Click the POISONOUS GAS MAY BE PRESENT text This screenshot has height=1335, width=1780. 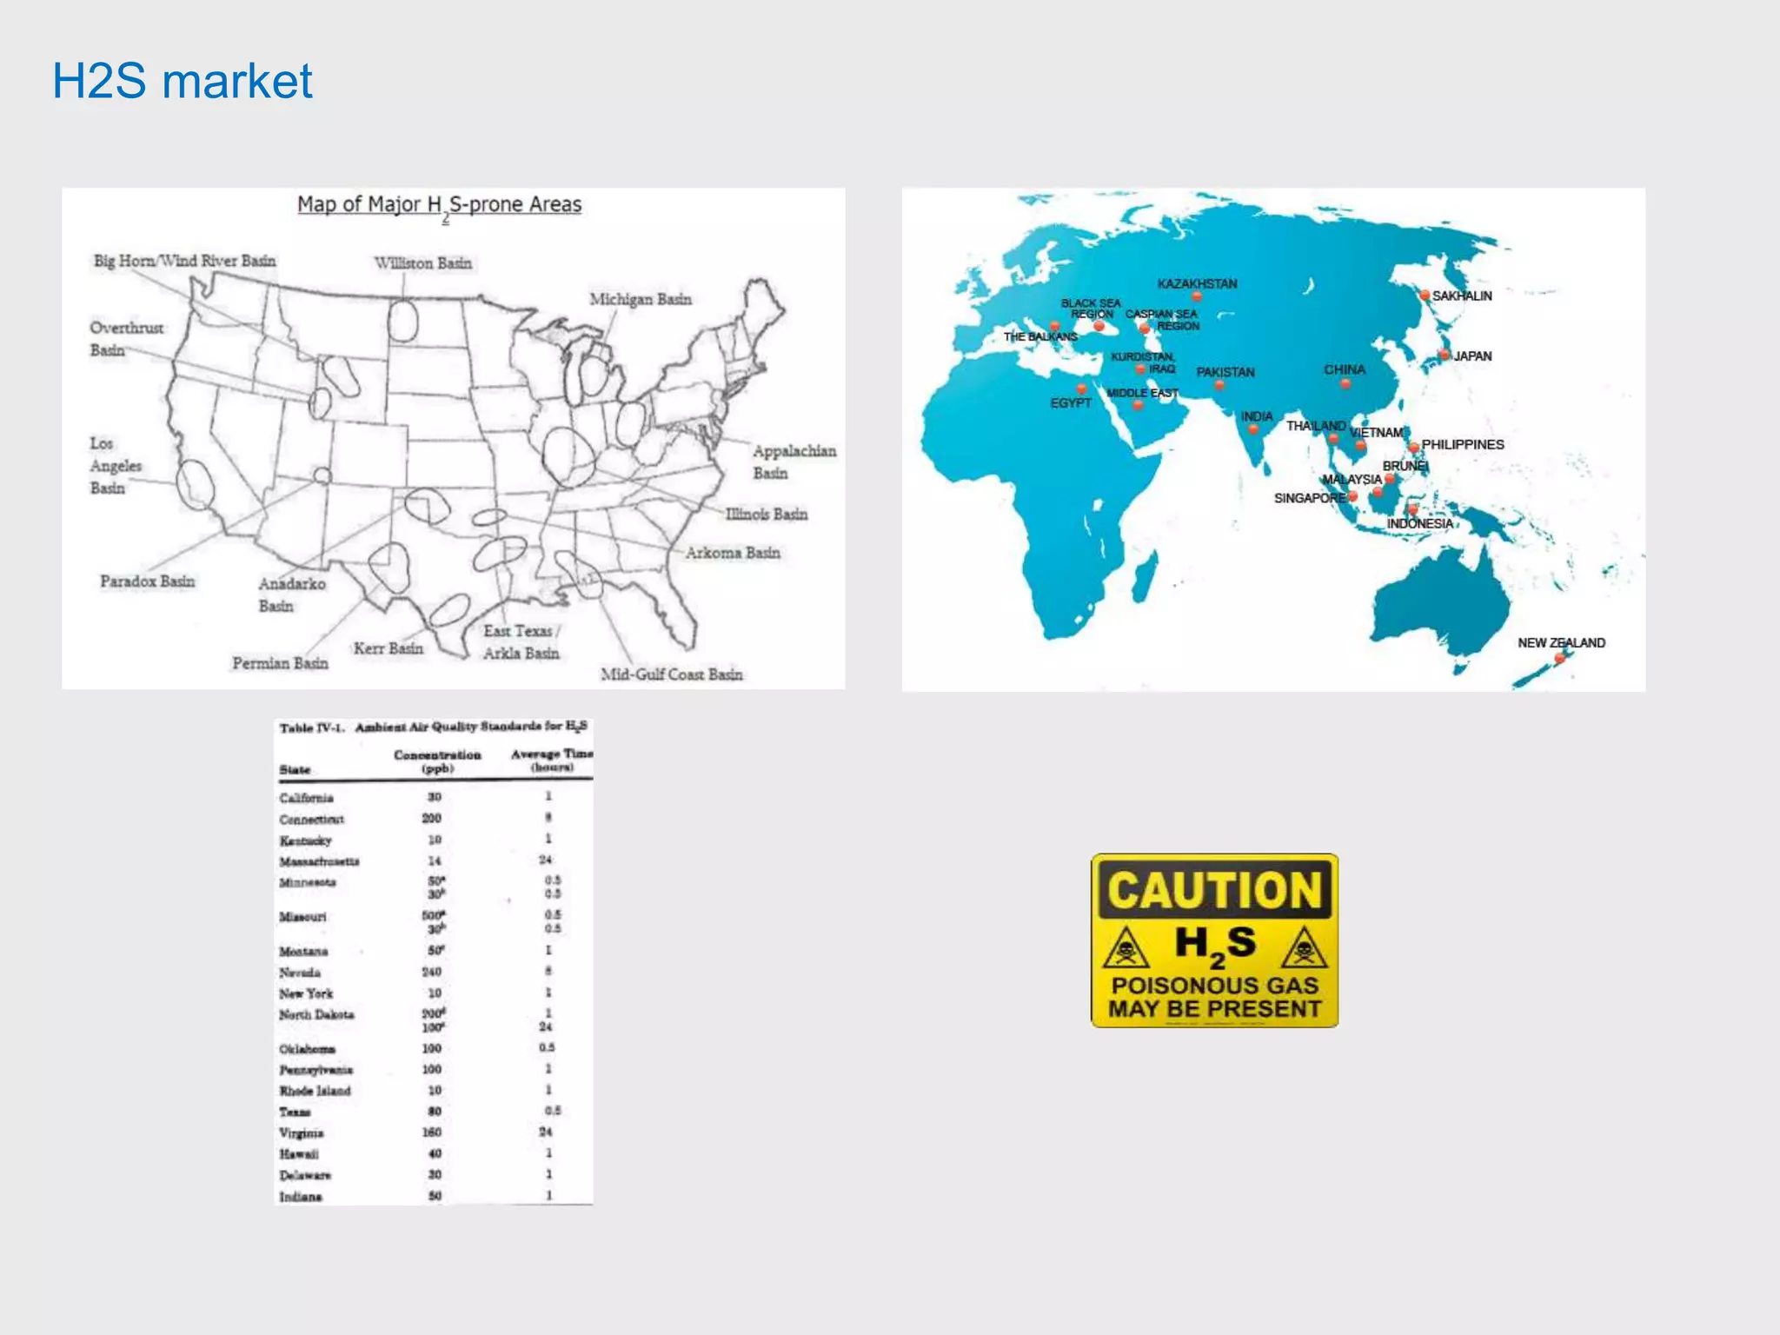pos(1214,998)
